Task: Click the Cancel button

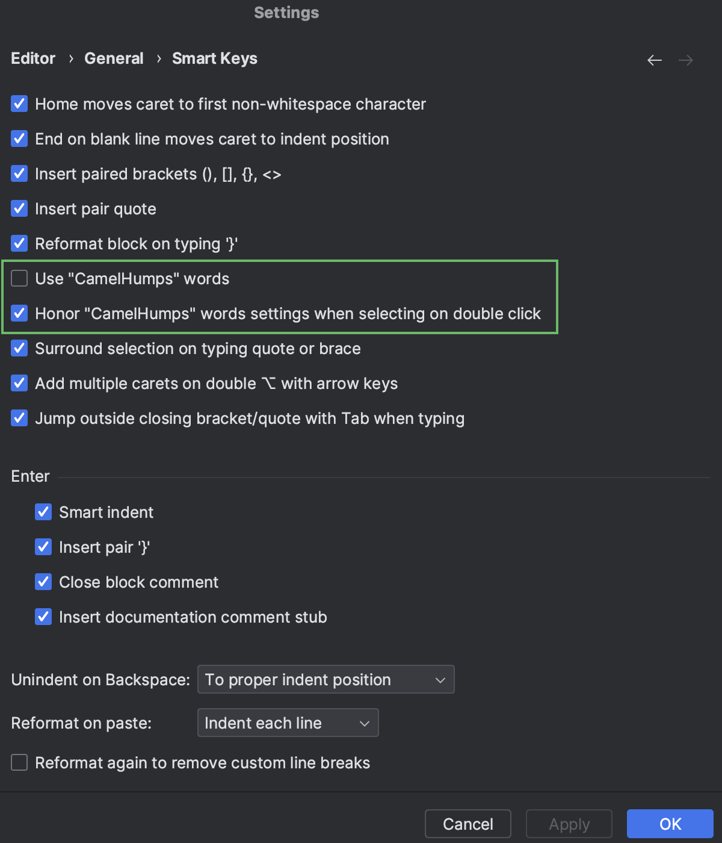Action: (x=467, y=824)
